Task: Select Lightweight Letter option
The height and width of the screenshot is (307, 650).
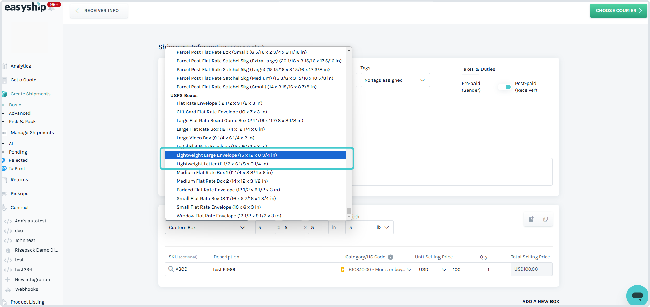Action: pos(256,164)
